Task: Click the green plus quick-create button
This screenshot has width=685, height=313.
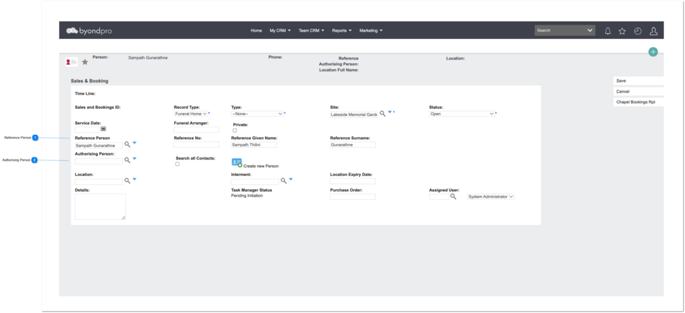Action: tap(653, 52)
